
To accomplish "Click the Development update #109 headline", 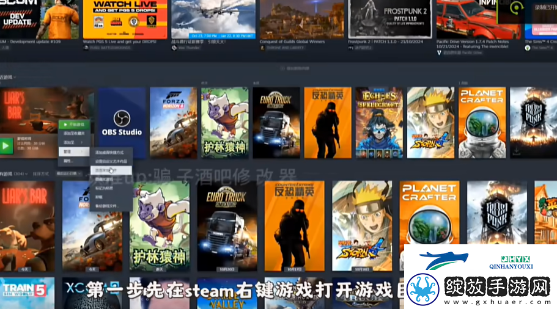I will (x=31, y=42).
